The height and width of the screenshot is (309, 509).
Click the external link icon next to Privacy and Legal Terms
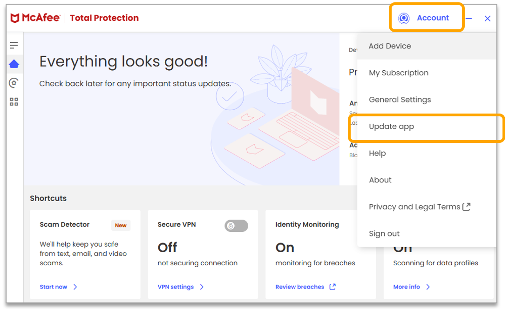[x=466, y=207]
